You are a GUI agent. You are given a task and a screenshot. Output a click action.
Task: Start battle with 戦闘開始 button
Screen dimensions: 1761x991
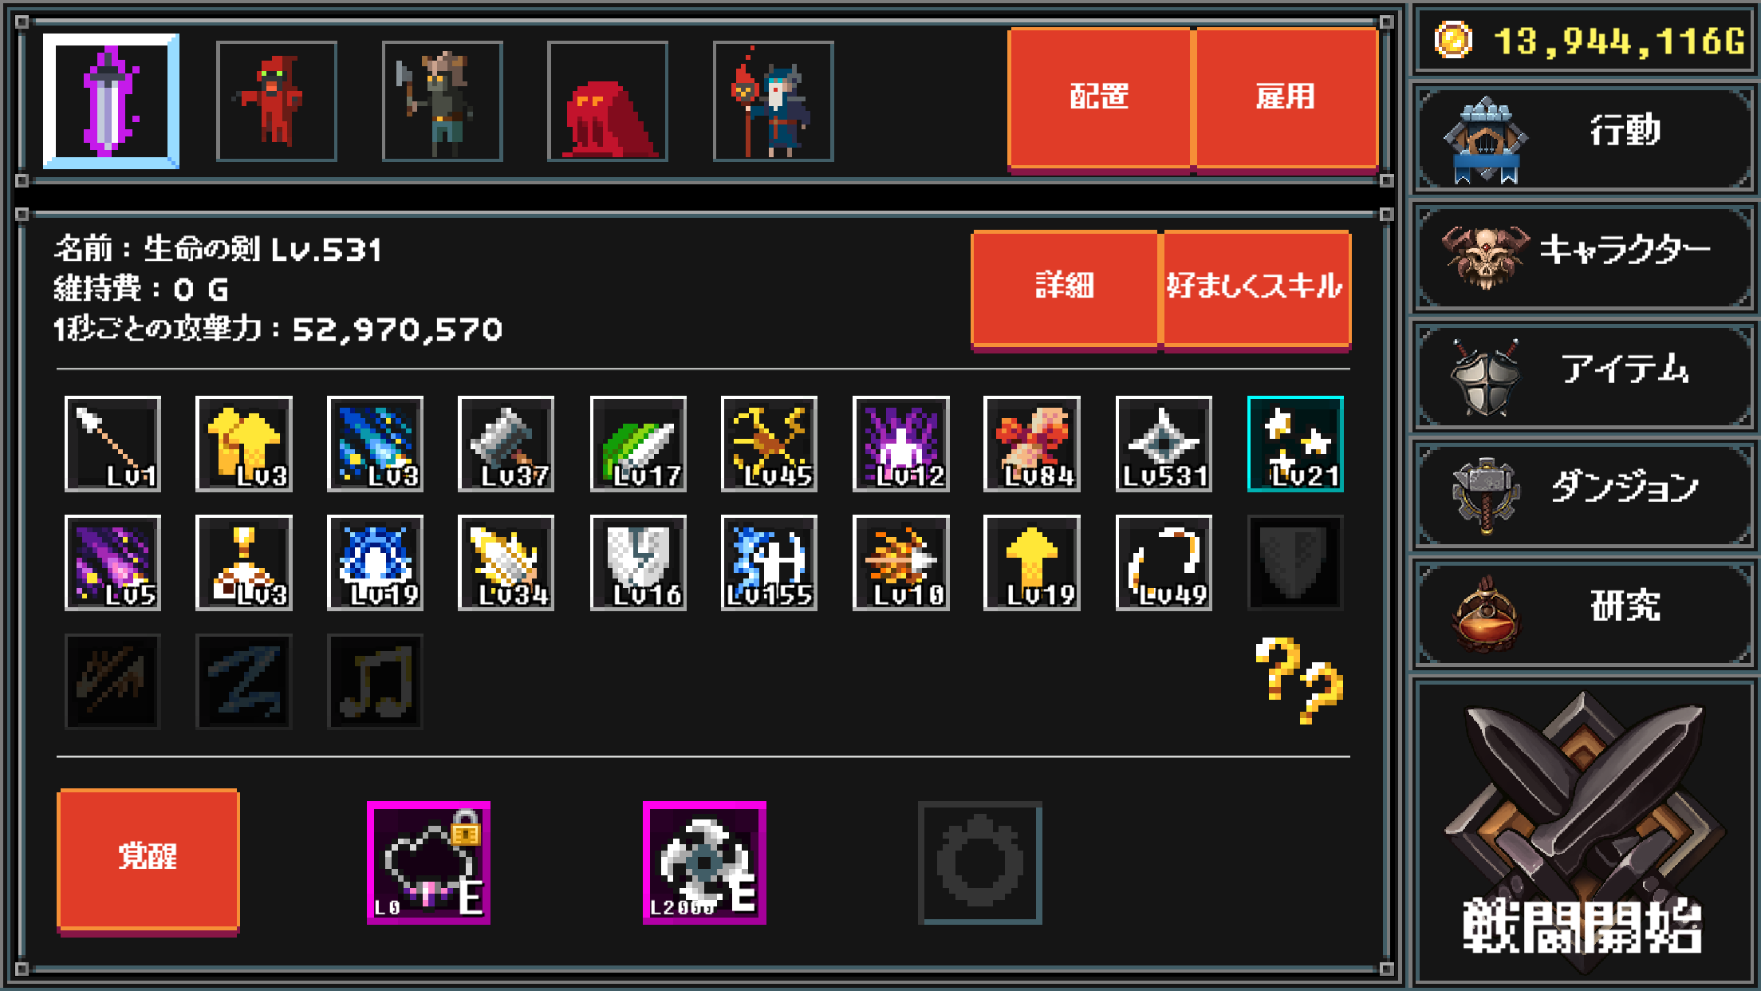coord(1585,832)
